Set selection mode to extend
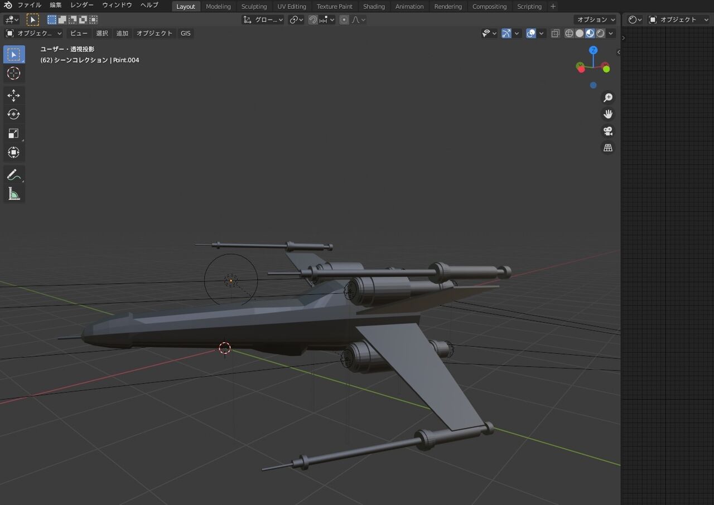 coord(62,20)
